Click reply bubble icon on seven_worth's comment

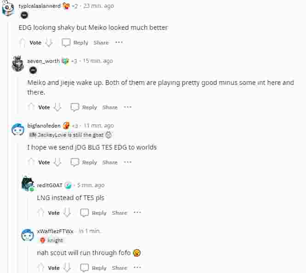click(x=74, y=107)
